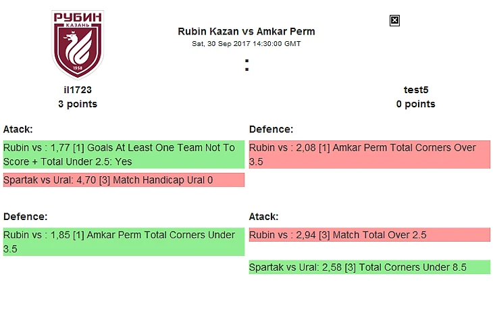
Task: Click the Rubin Kazan club crest logo
Action: coord(78,45)
